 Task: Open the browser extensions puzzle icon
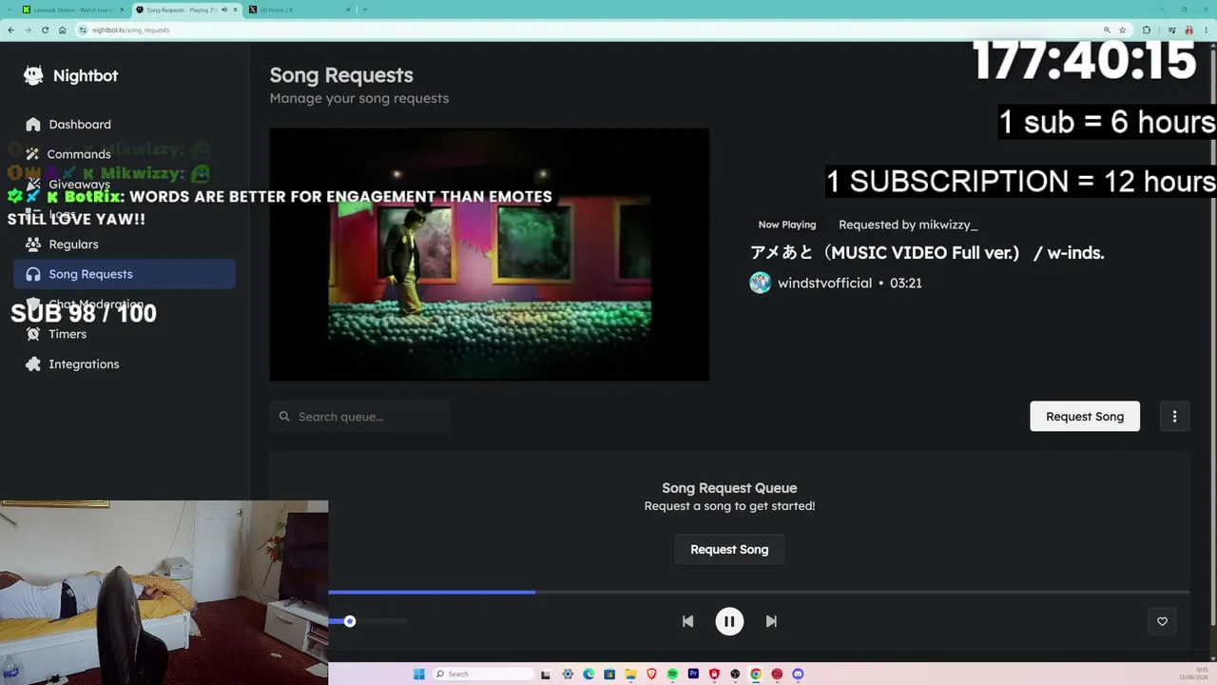point(1146,29)
